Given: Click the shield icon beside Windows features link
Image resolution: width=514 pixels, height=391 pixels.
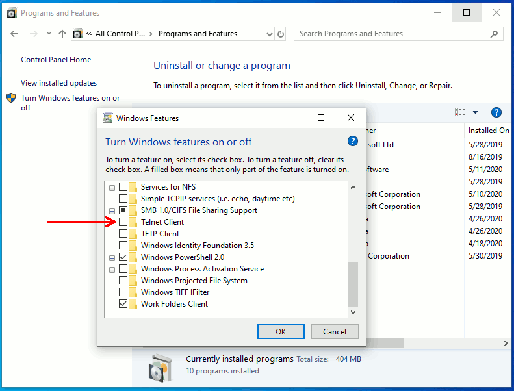Looking at the screenshot, I should [11, 97].
